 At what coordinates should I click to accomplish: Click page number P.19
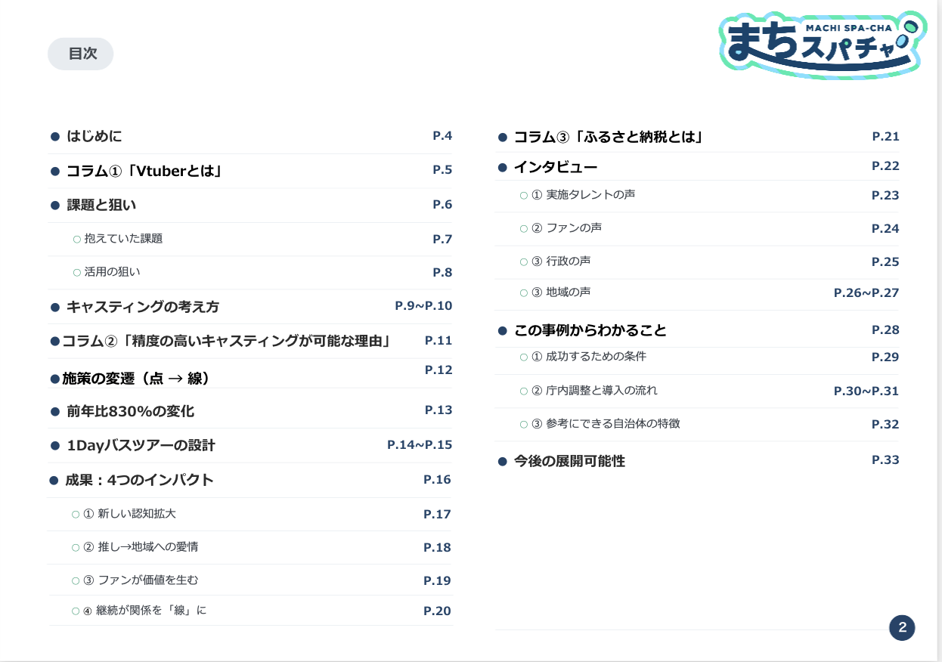point(437,581)
